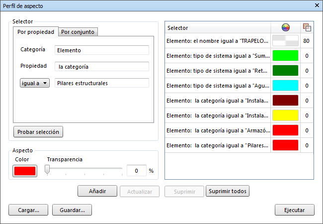Click the transparency column header icon
323x224 pixels.
(x=307, y=27)
